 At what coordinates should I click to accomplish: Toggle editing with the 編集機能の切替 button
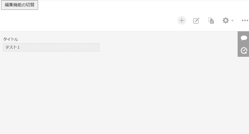click(x=20, y=5)
